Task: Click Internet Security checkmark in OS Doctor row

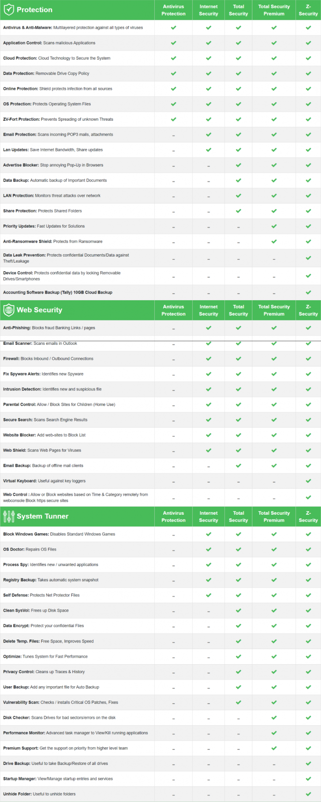Action: (x=208, y=549)
